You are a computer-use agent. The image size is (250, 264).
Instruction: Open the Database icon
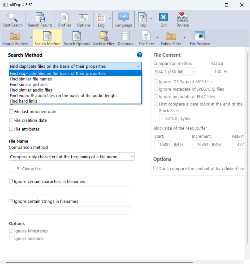(x=126, y=36)
